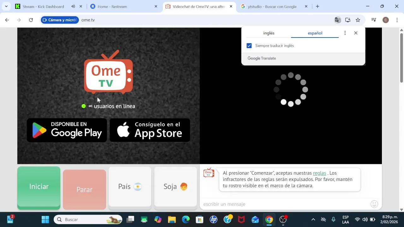Open the tab search dropdown arrow

tap(6, 6)
